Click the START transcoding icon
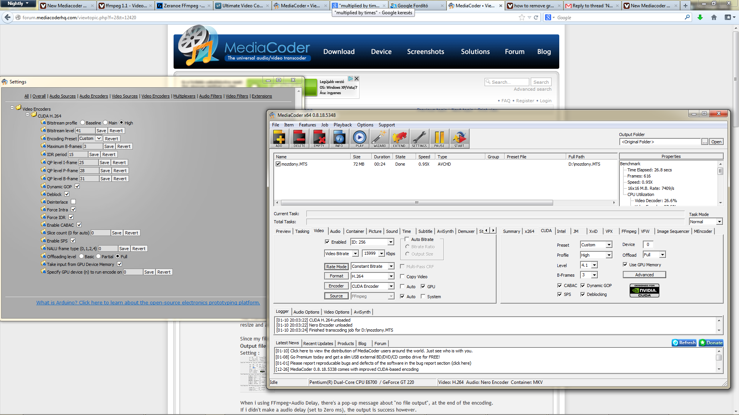This screenshot has width=739, height=415. [x=459, y=139]
